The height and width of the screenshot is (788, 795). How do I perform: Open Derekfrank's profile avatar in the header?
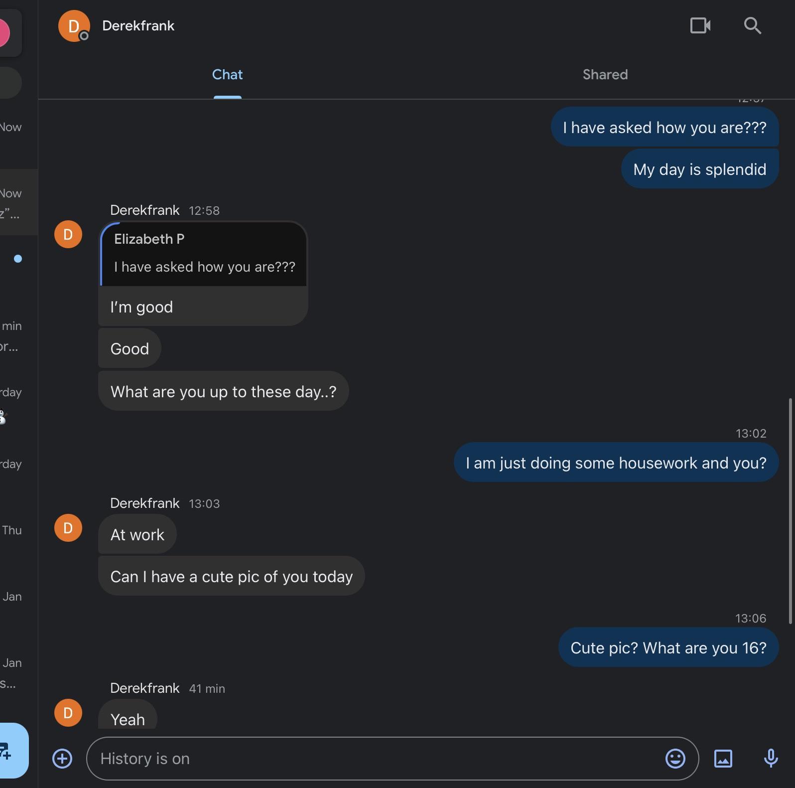pos(73,25)
